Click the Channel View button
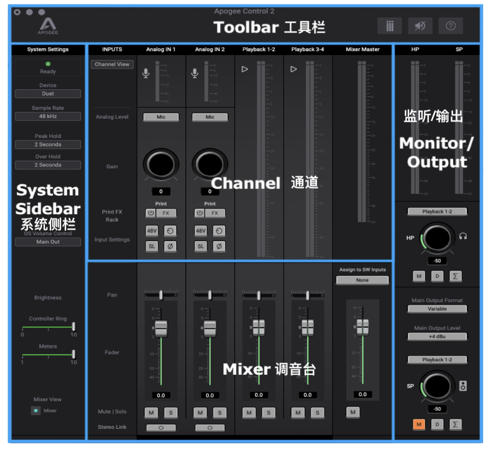489x450 pixels. (x=112, y=64)
